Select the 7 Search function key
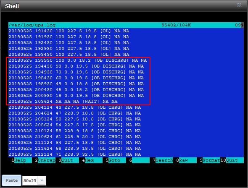 pos(163,160)
